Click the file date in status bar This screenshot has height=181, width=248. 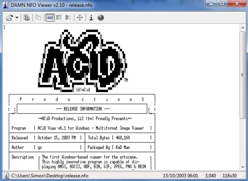(x=180, y=176)
